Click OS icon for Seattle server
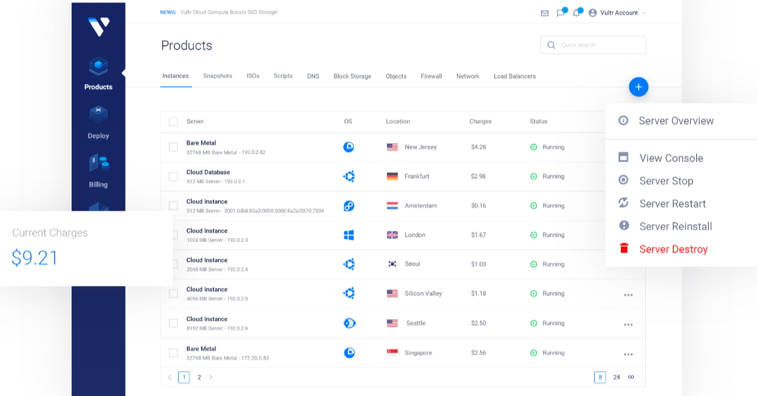 (x=349, y=323)
